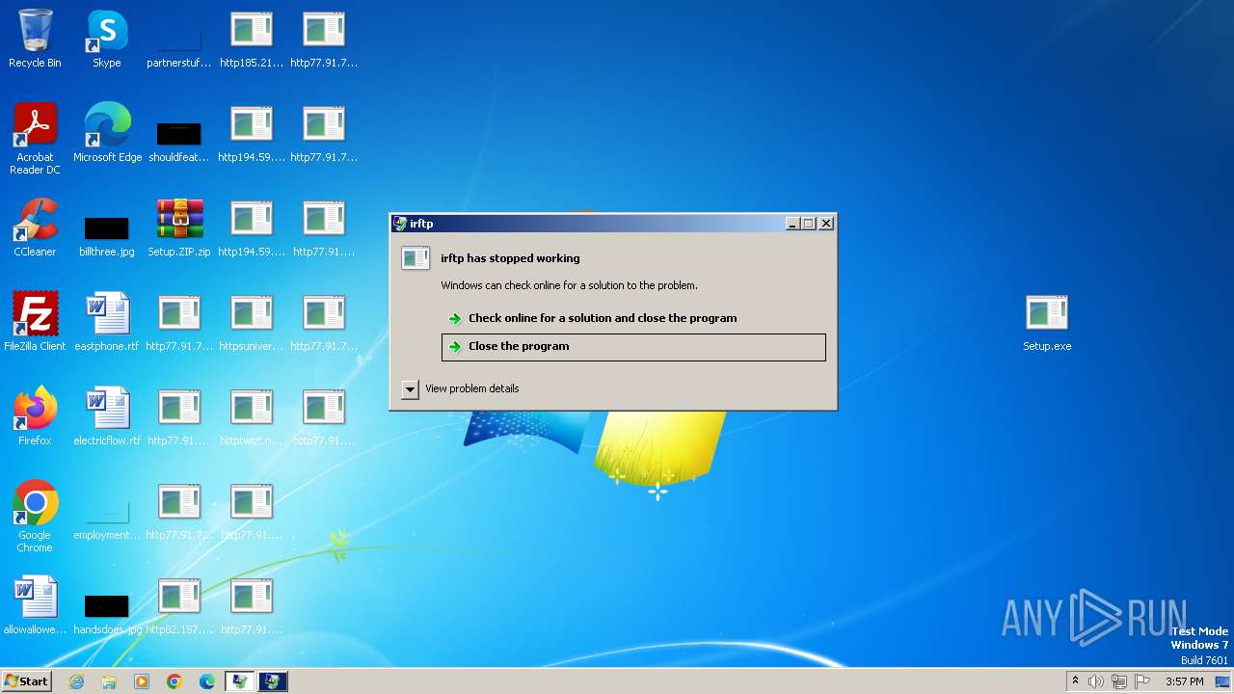Launch Skype from the desktop
Viewport: 1234px width, 694px height.
tap(107, 39)
